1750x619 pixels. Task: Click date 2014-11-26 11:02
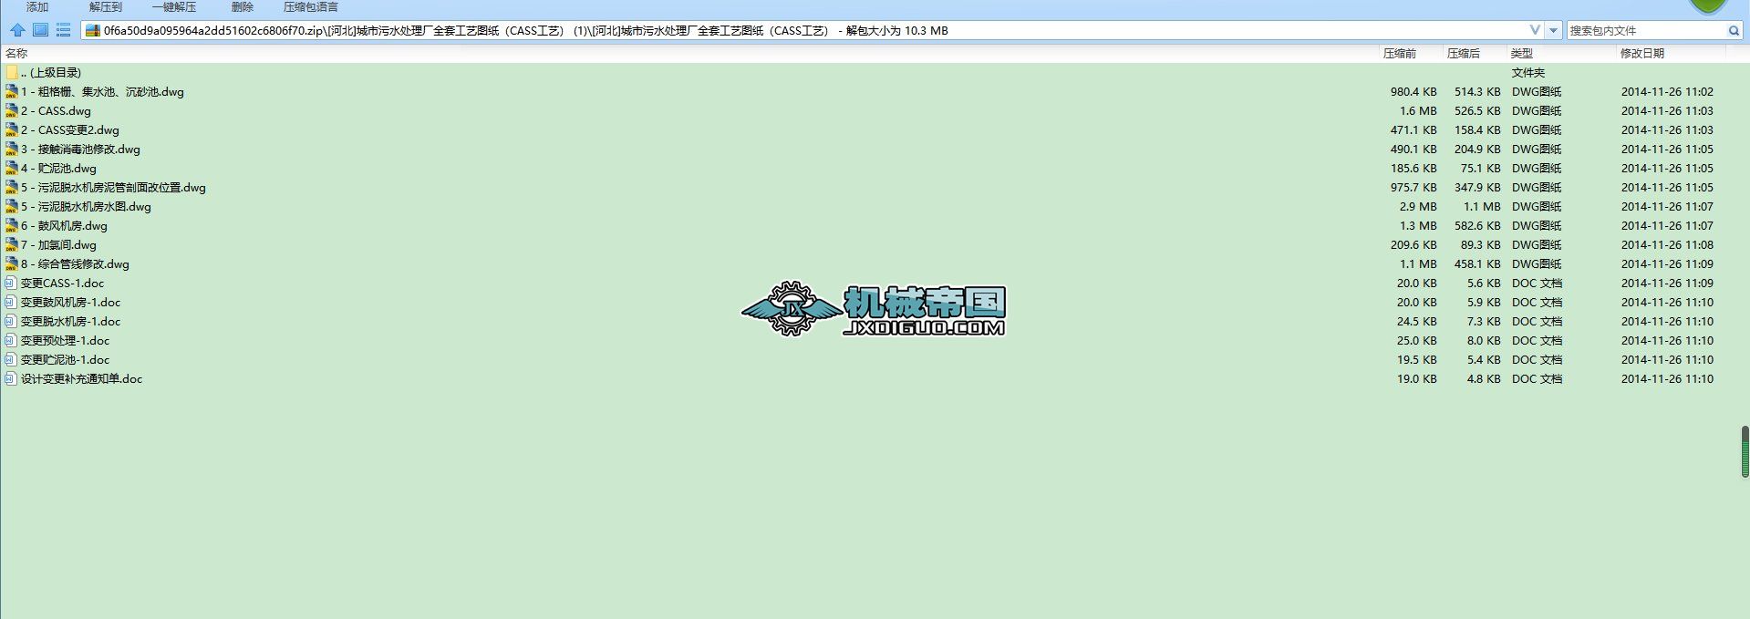click(1667, 91)
